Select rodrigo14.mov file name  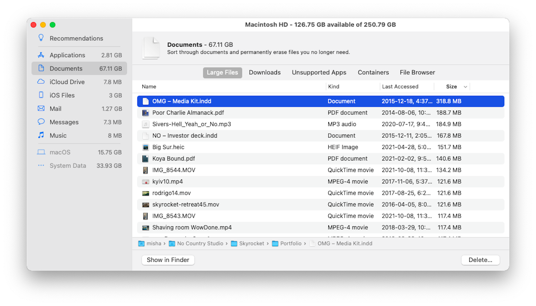click(171, 193)
